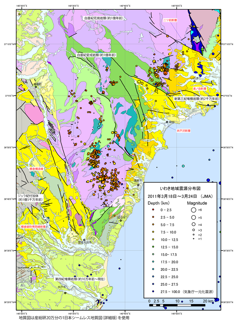236x325 pixels.
Task: Click the 5.0 - 7.5 km depth legend dot
Action: click(x=153, y=225)
